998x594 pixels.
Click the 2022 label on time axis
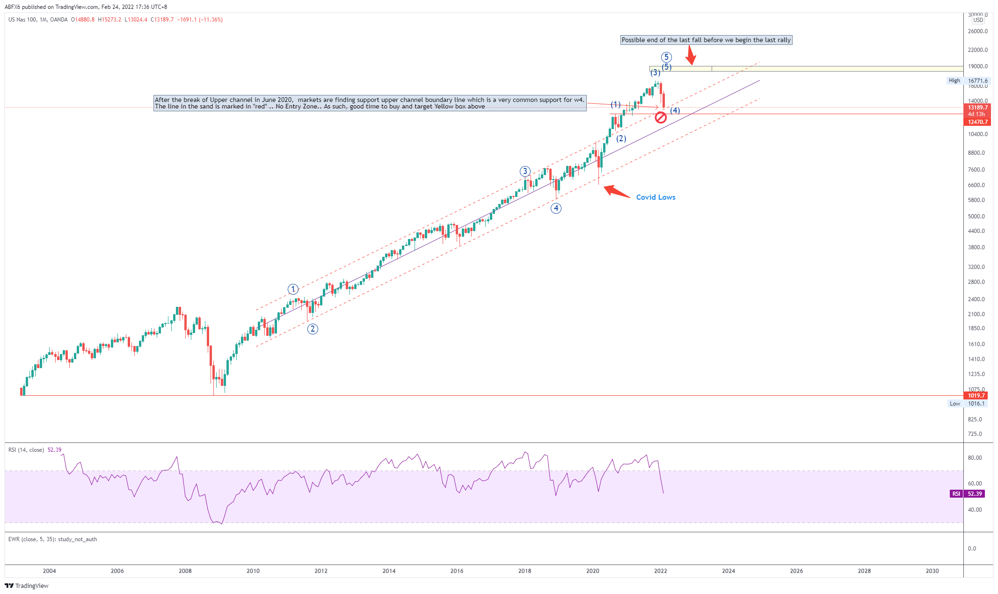(x=661, y=571)
